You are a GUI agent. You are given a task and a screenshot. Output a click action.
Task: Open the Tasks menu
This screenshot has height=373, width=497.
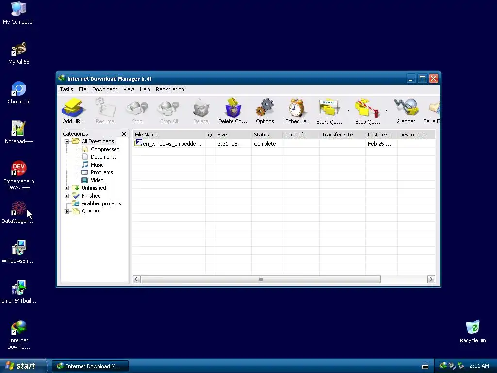click(66, 89)
